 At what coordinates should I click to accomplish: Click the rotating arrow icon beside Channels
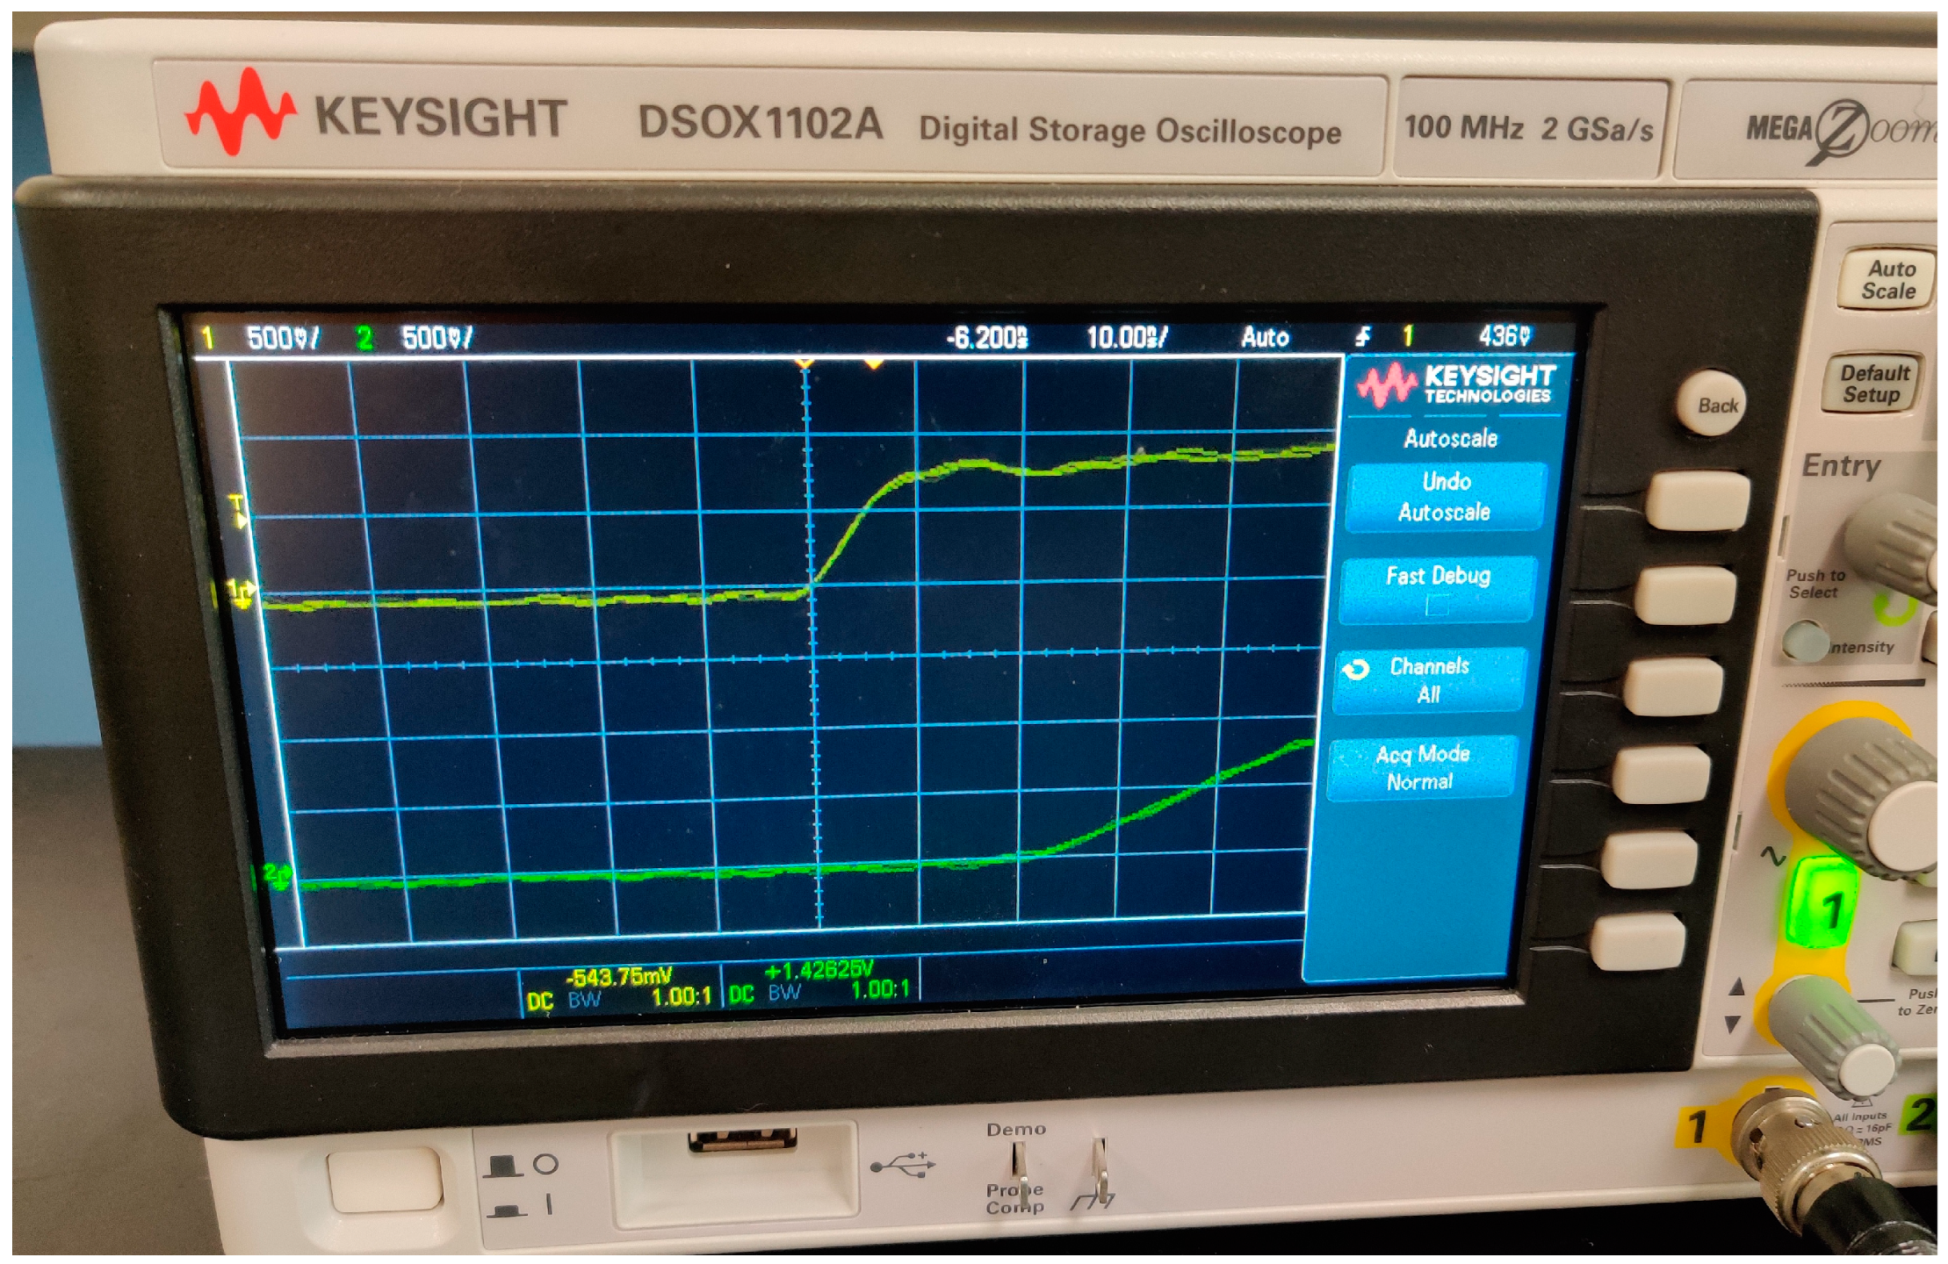pyautogui.click(x=1355, y=670)
